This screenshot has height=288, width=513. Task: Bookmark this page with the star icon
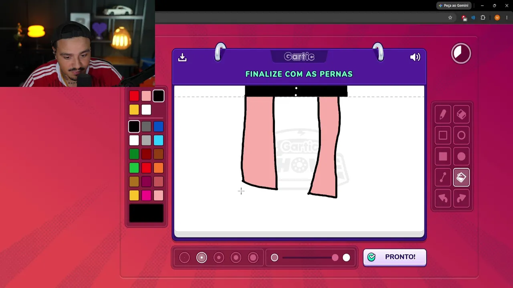(x=450, y=18)
